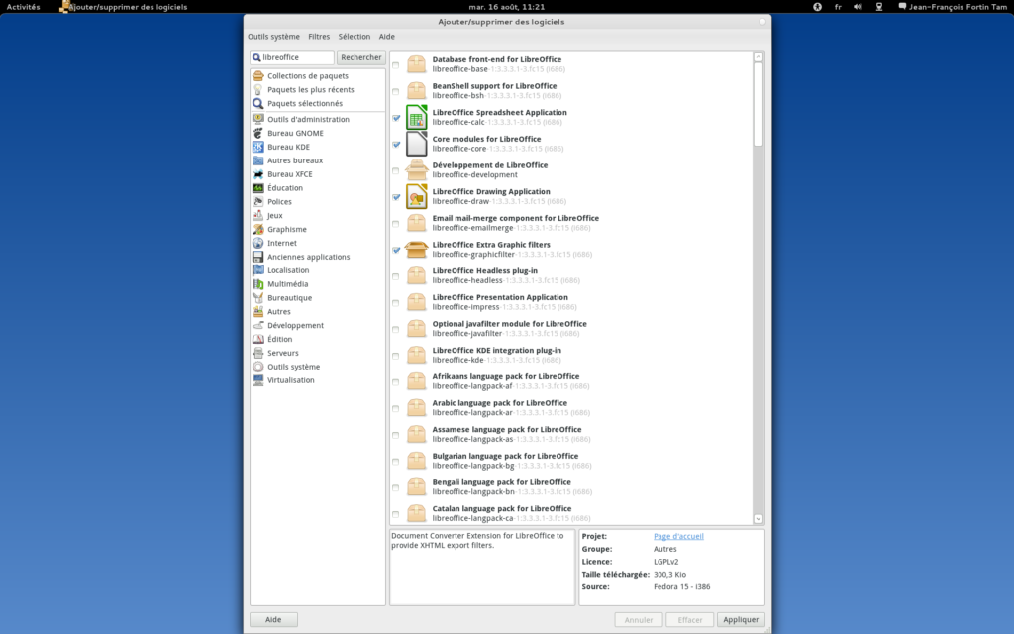
Task: Select the Autres bureaux category
Action: [x=318, y=160]
